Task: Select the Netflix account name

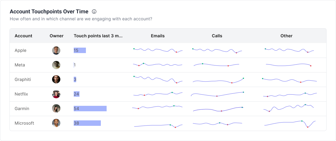Action: point(21,94)
